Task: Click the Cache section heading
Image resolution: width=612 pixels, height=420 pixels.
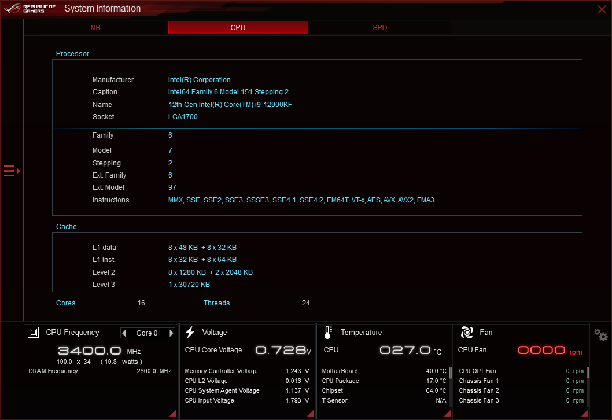Action: pyautogui.click(x=67, y=226)
